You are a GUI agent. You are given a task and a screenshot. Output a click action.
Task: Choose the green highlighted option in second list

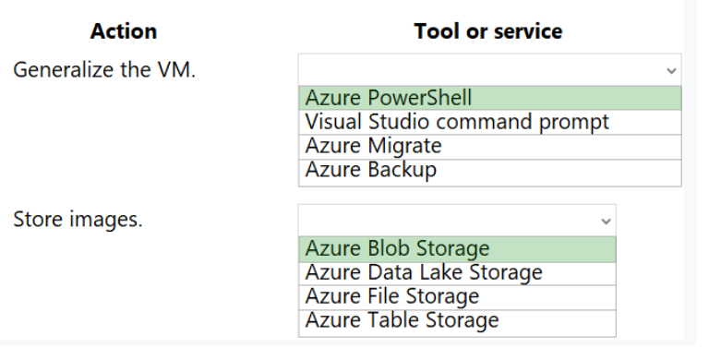457,249
